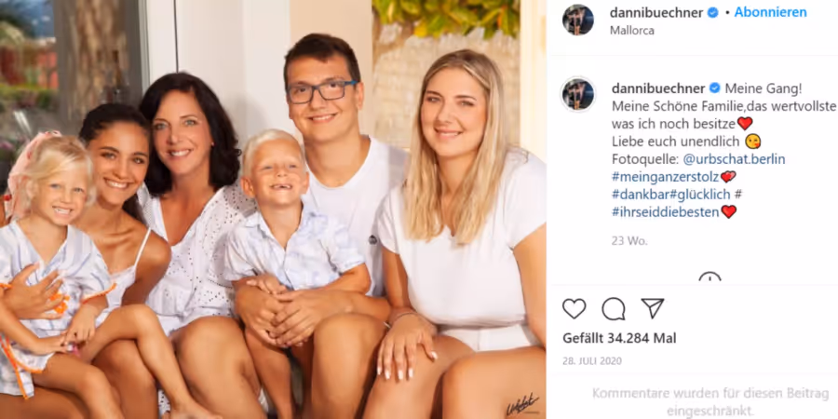Image resolution: width=838 pixels, height=419 pixels.
Task: Open comments via speech bubble icon
Action: pos(614,308)
